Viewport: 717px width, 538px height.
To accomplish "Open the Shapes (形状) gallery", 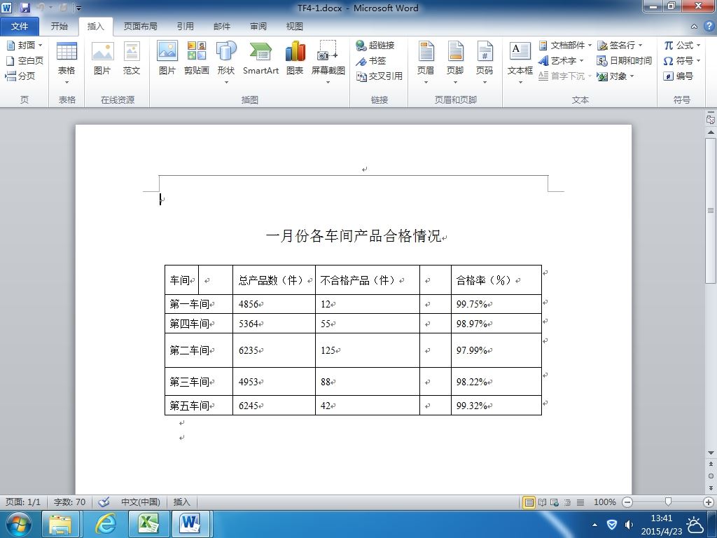I will click(226, 62).
